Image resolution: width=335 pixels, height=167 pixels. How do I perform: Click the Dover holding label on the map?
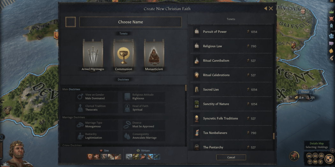click(305, 92)
